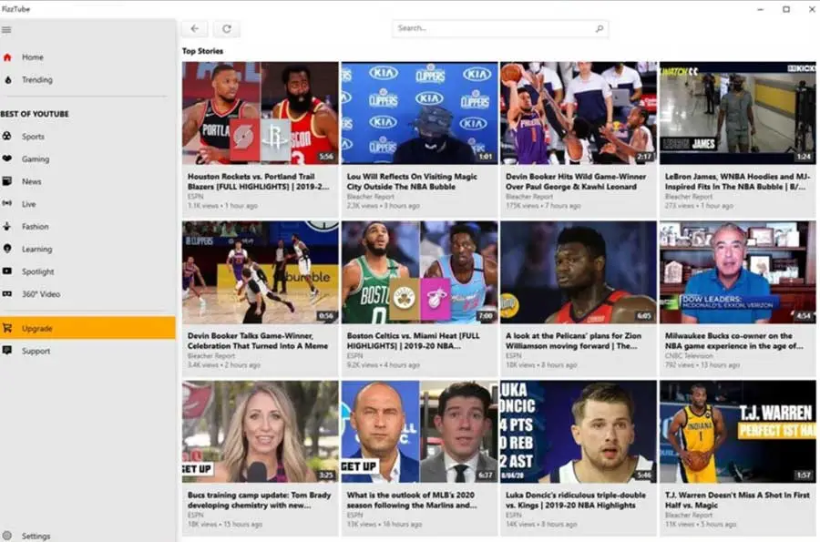820x542 pixels.
Task: Open T.J. Warren perfect half thumbnail
Action: click(737, 431)
